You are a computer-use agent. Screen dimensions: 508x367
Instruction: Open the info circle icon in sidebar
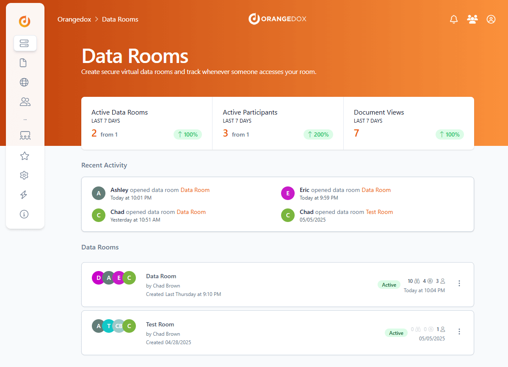click(x=24, y=214)
